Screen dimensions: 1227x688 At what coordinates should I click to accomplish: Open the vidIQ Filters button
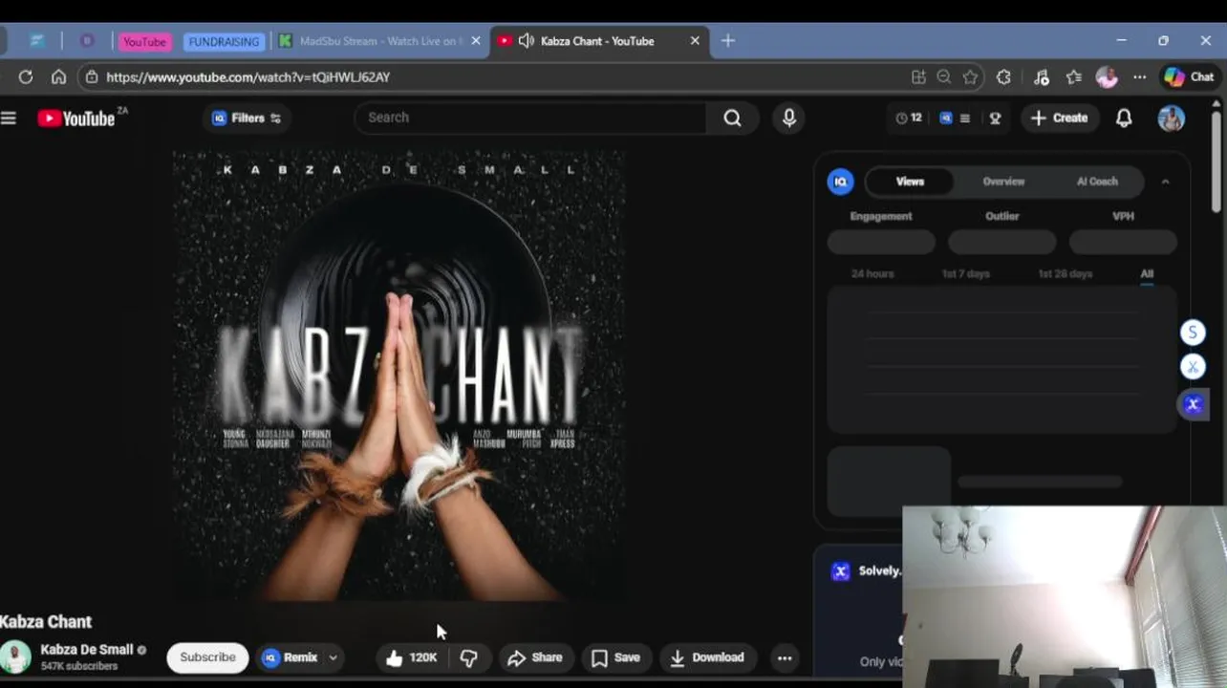pos(247,118)
